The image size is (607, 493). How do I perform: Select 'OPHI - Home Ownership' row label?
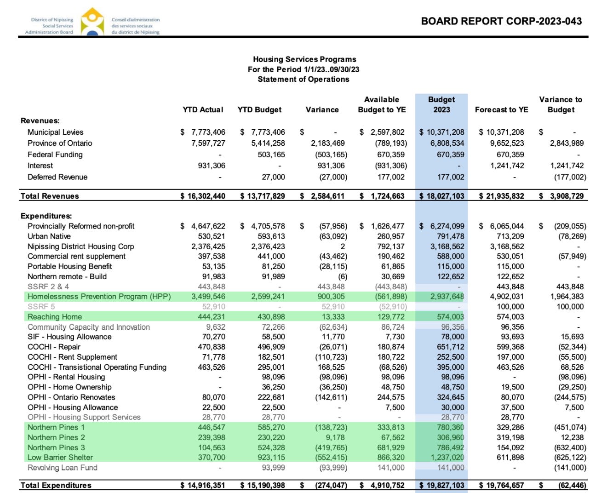click(x=69, y=387)
